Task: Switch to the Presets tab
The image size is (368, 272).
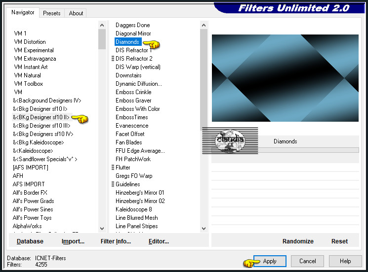Action: point(52,13)
